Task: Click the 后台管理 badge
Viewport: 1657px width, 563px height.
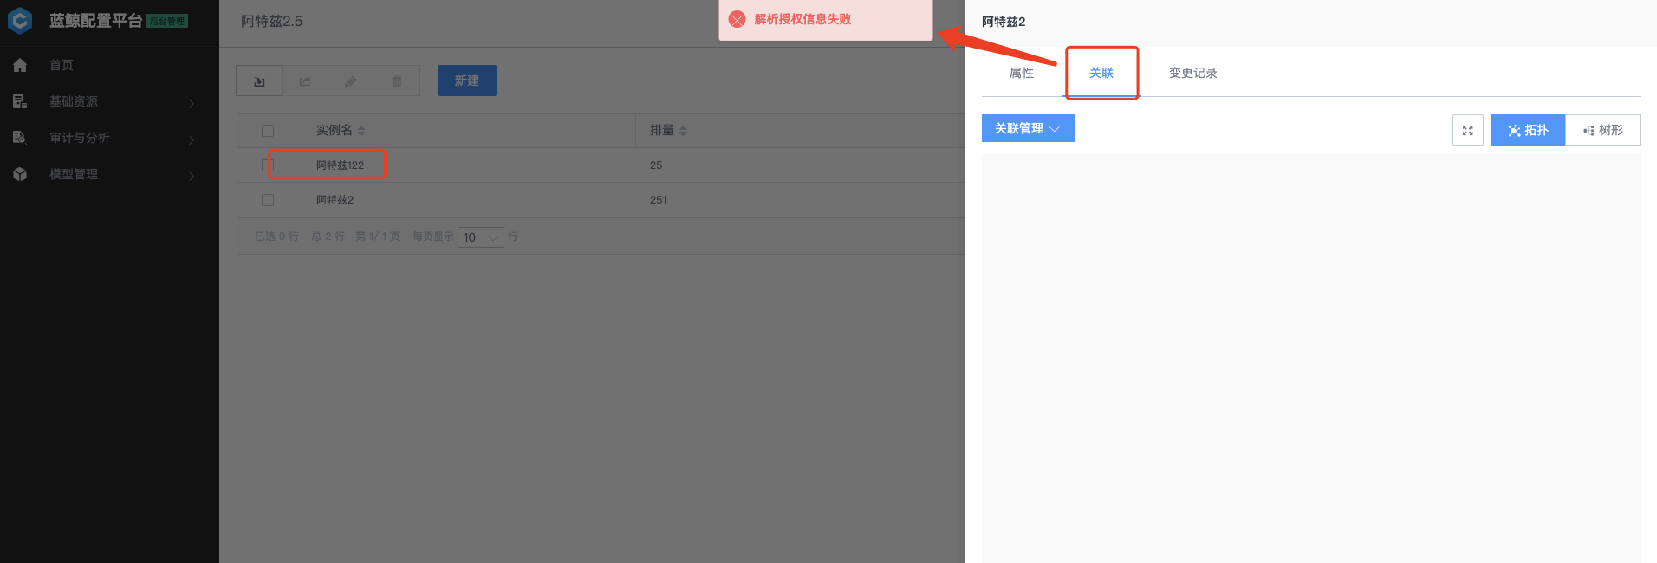Action: pyautogui.click(x=167, y=21)
